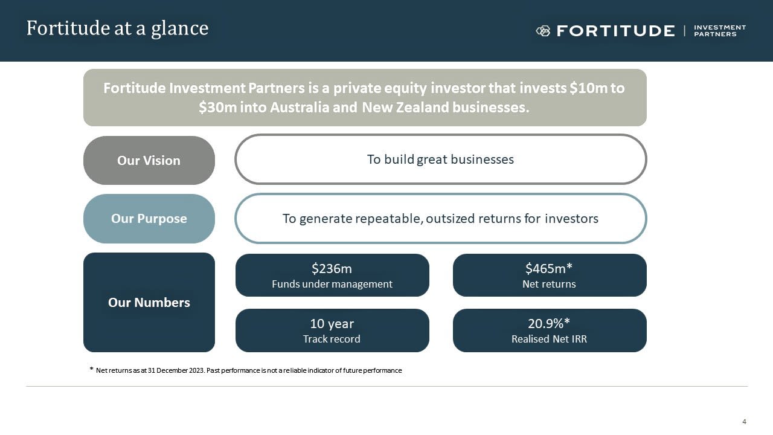Click the vertical separator beside the FORTITUDE wordmark
773x435 pixels.
tap(684, 31)
